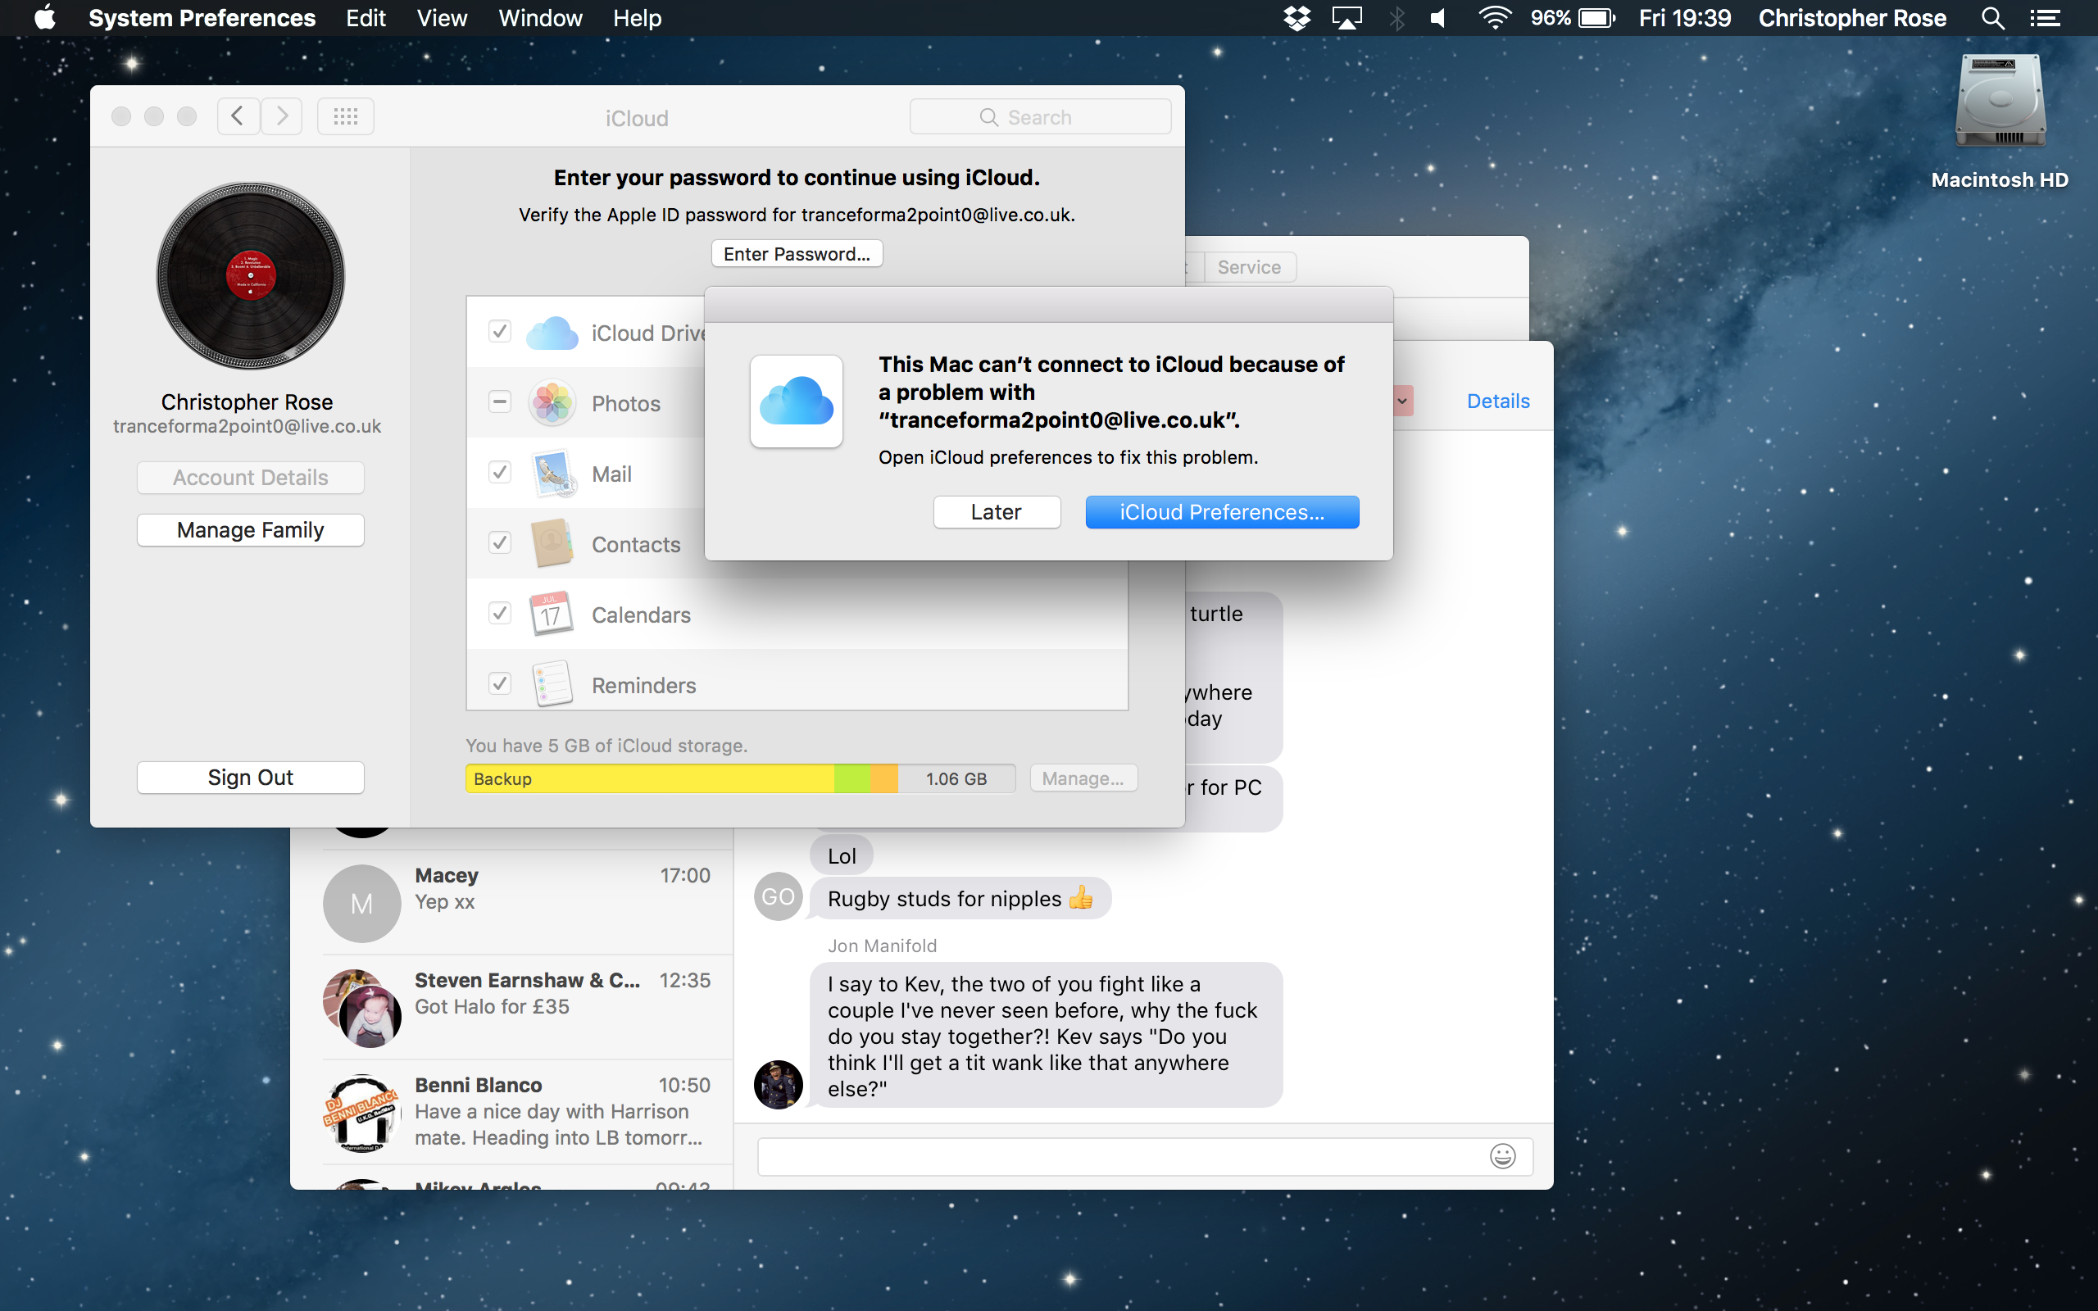Click yellow Backup storage bar segment
The width and height of the screenshot is (2098, 1311).
click(x=650, y=778)
